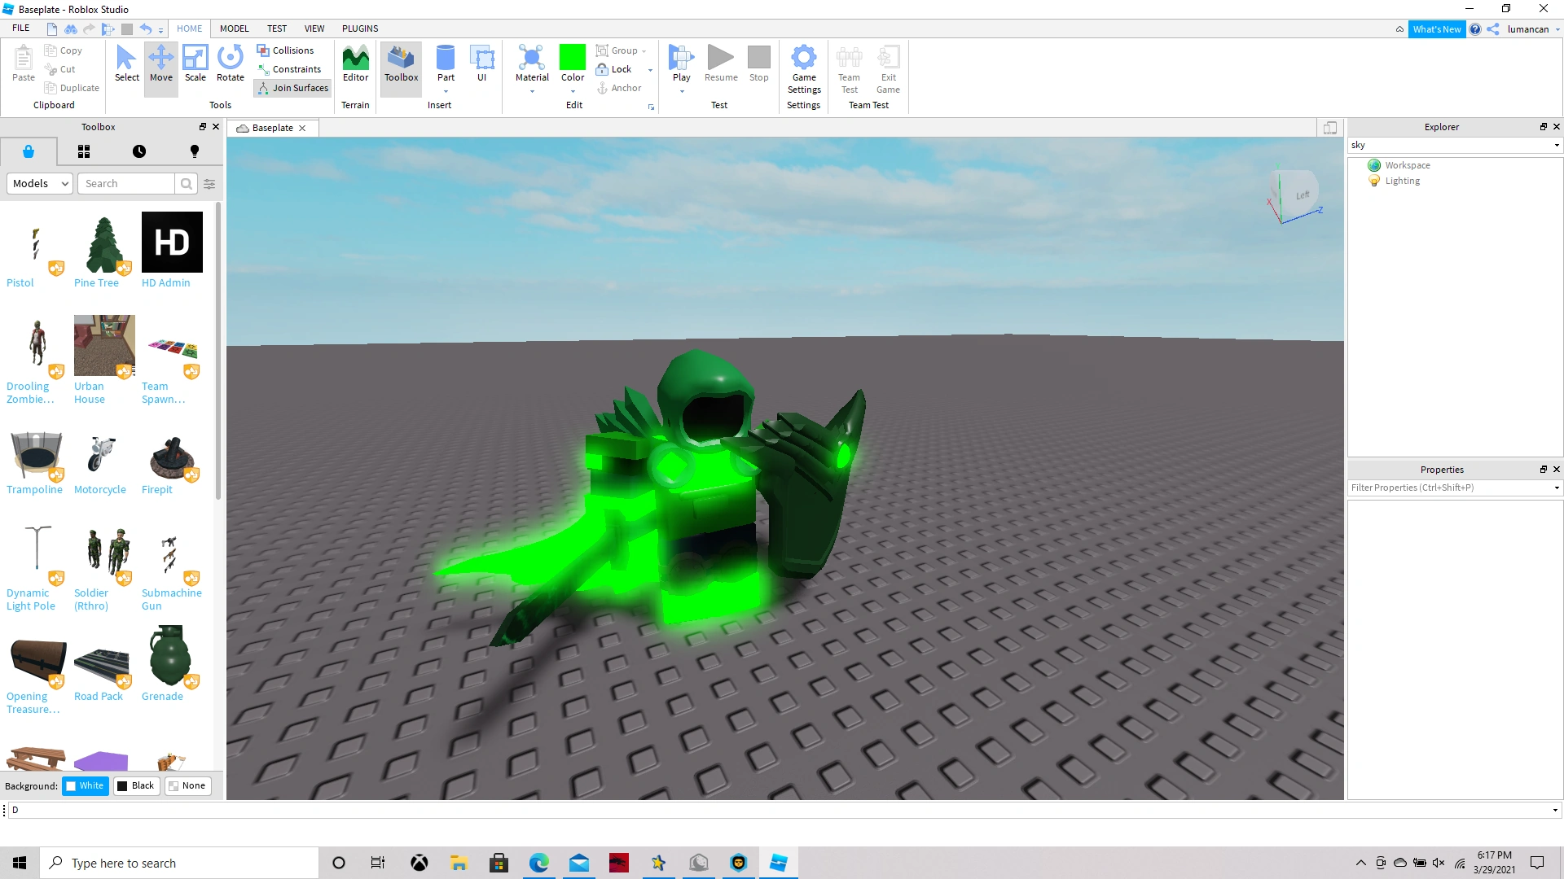Open the toolbox Recent tab

(x=139, y=151)
